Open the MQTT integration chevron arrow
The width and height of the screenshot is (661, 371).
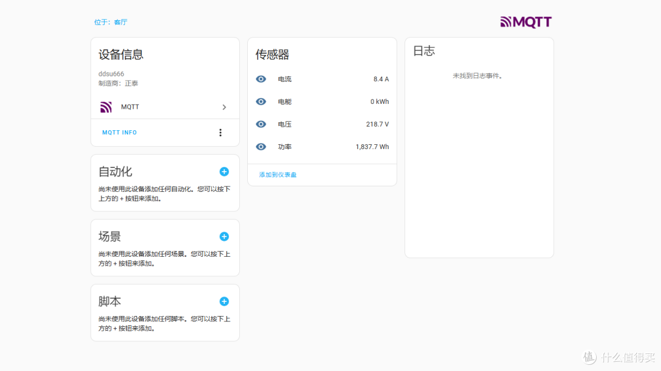coord(224,107)
